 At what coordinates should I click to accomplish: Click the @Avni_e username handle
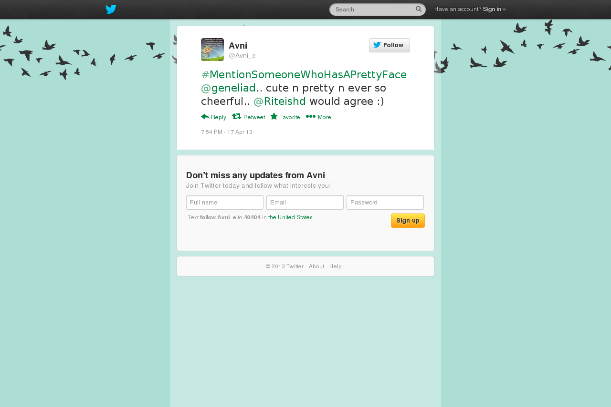[242, 56]
